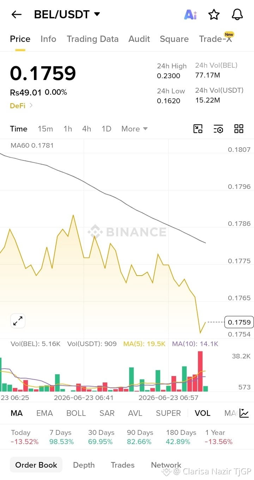The image size is (254, 480).
Task: Add BEL/USDT to favorites with star
Action: pyautogui.click(x=214, y=14)
